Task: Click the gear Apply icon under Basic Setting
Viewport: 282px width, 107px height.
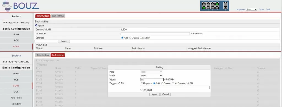Action: (36, 26)
